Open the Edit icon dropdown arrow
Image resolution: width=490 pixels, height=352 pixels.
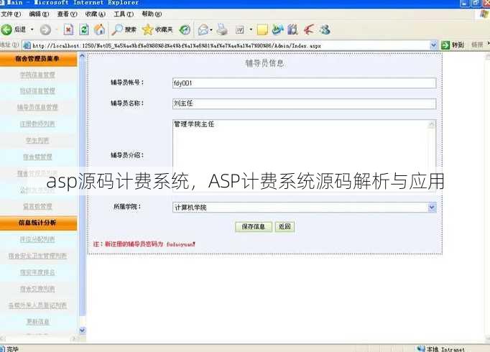click(251, 29)
